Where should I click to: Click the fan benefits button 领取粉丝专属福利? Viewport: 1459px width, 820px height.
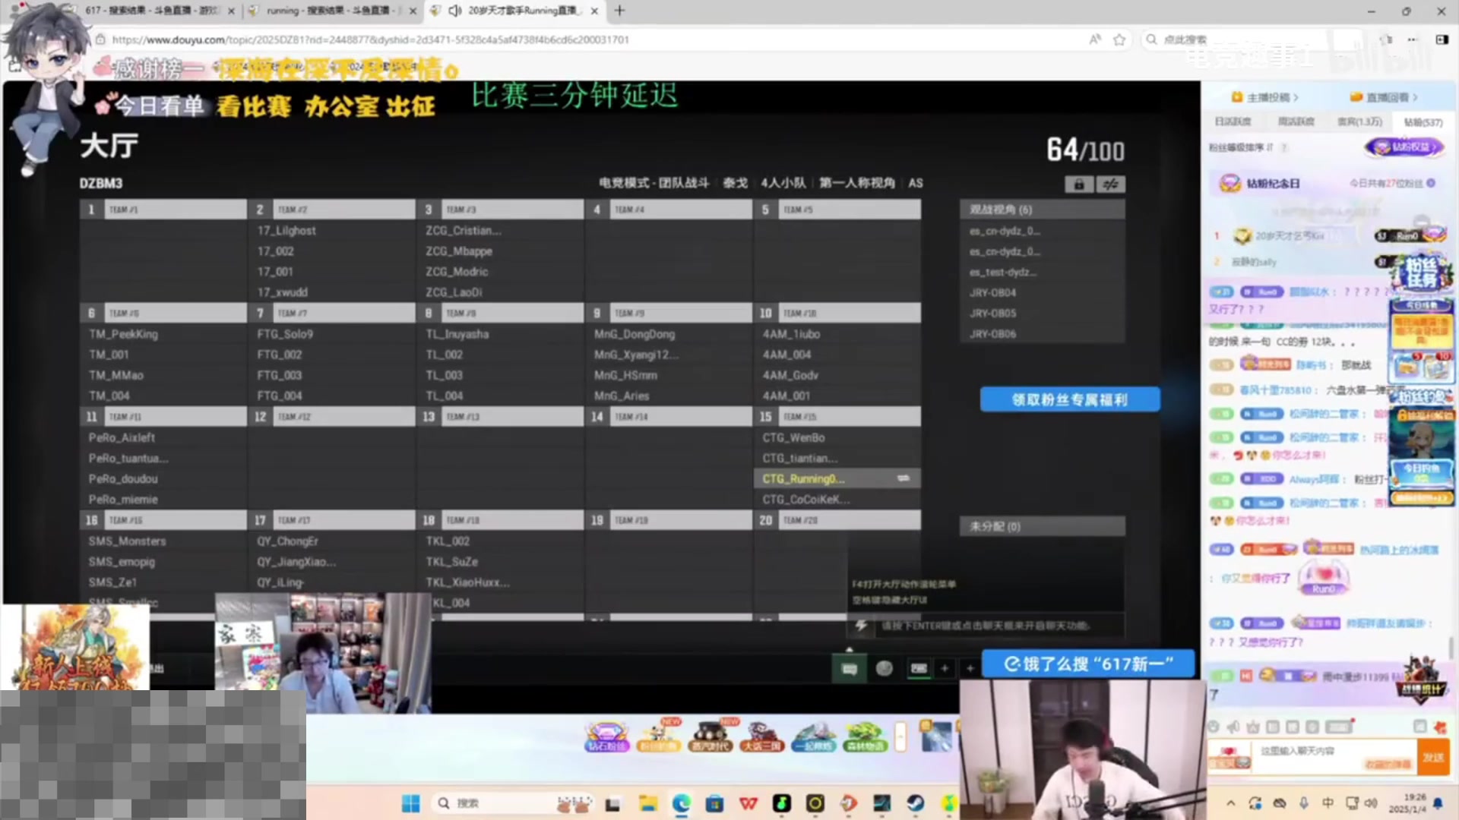[1070, 399]
